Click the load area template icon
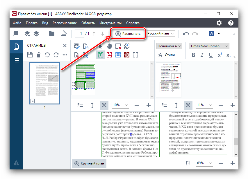 (127, 46)
